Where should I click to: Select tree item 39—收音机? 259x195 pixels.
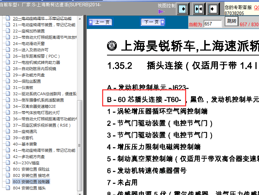point(23,138)
